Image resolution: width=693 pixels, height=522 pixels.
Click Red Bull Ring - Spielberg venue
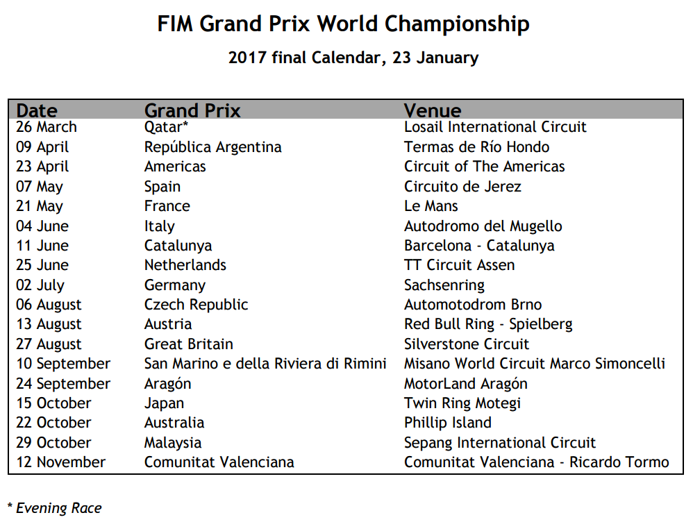pos(488,324)
